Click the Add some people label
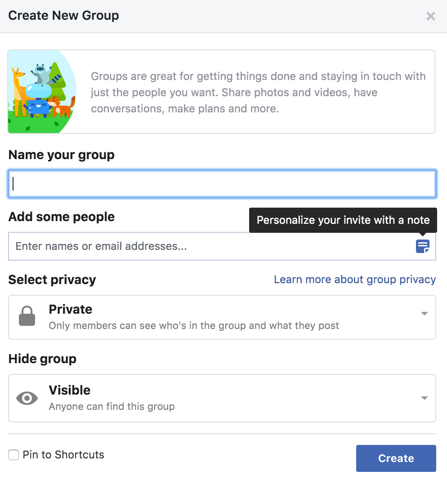The width and height of the screenshot is (447, 480). click(61, 217)
